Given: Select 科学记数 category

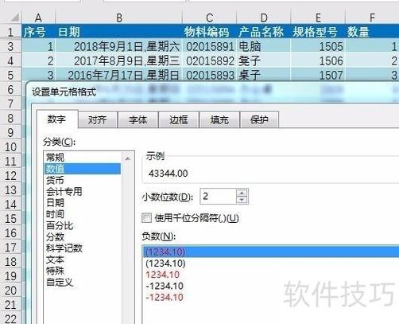Looking at the screenshot, I should (x=83, y=248).
